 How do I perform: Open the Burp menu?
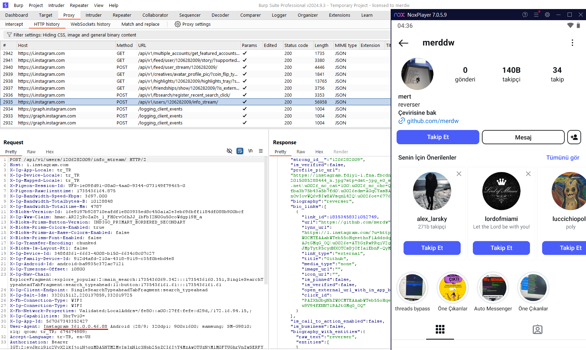[x=18, y=5]
